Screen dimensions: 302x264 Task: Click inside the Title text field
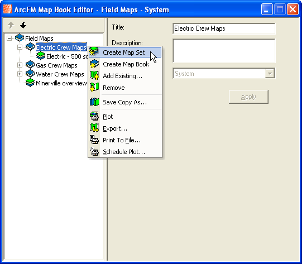click(224, 28)
